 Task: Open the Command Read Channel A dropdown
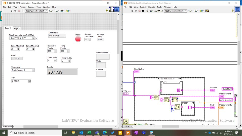pyautogui.click(x=33, y=70)
